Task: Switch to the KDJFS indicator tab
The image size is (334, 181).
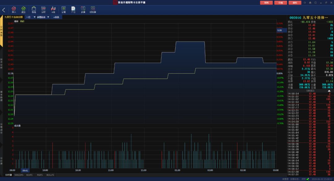Action: coord(29,175)
